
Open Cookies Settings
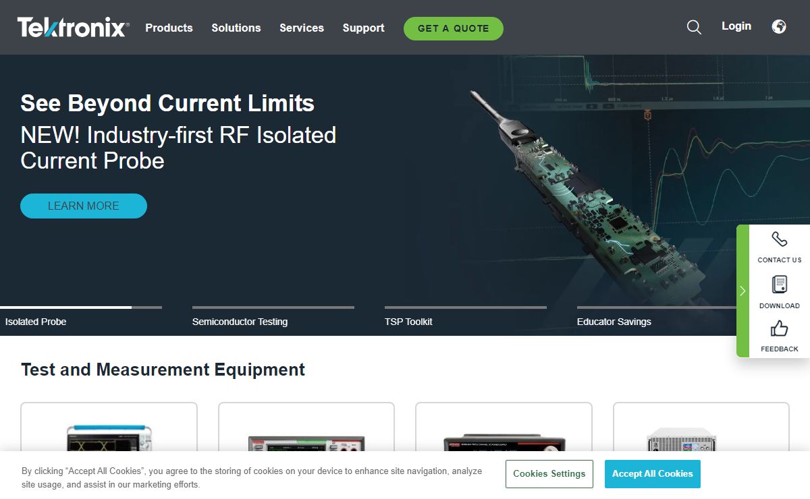click(x=549, y=474)
